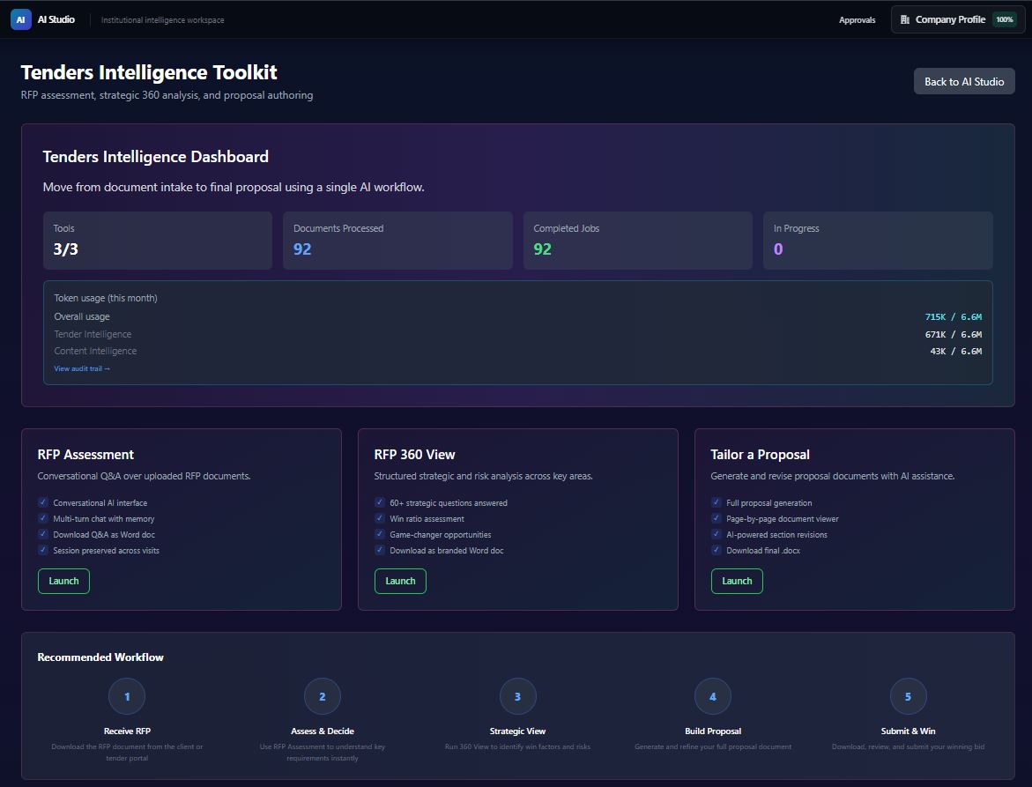Launch the RFP 360 View tool
1032x787 pixels.
400,581
